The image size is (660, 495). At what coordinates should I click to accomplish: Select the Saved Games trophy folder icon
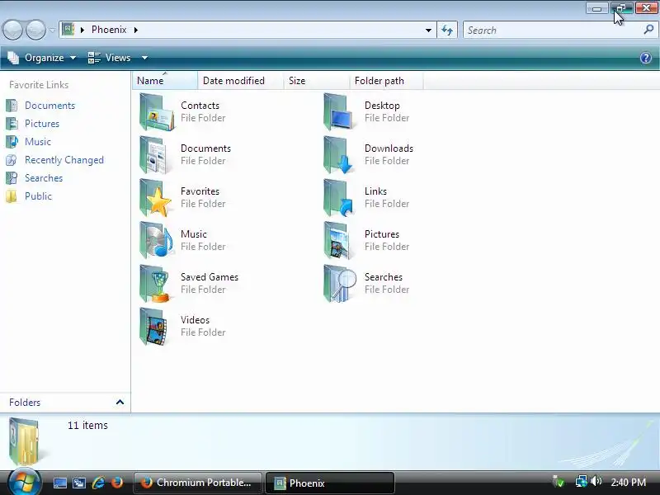click(x=156, y=284)
